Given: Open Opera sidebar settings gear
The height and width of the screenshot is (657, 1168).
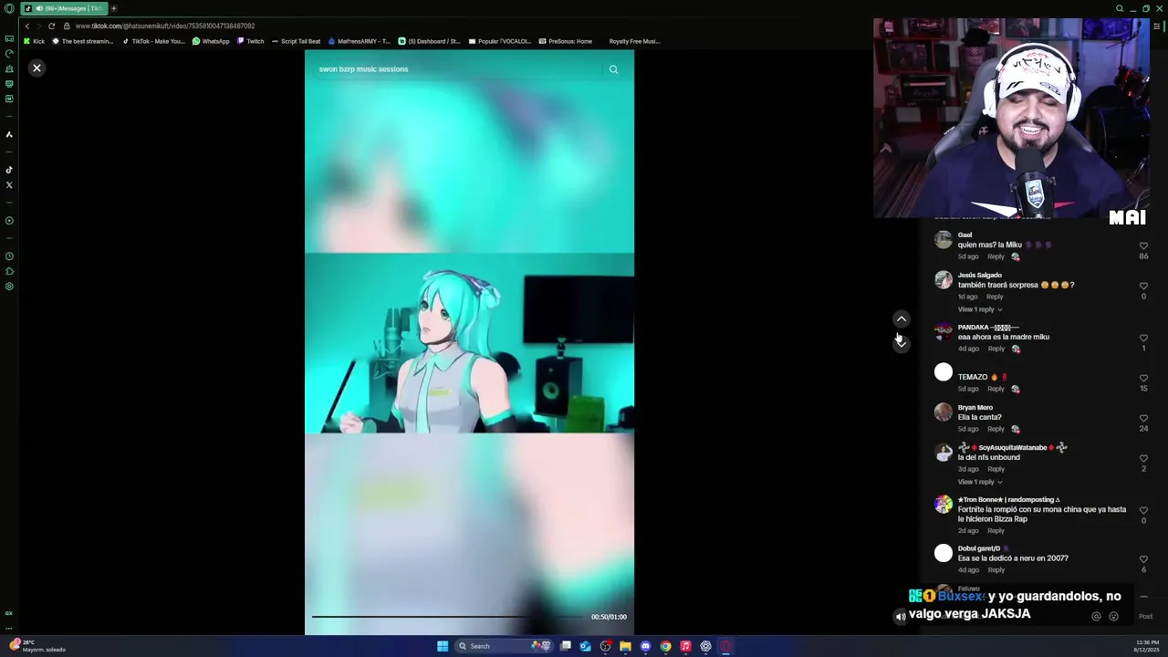Looking at the screenshot, I should tap(9, 287).
